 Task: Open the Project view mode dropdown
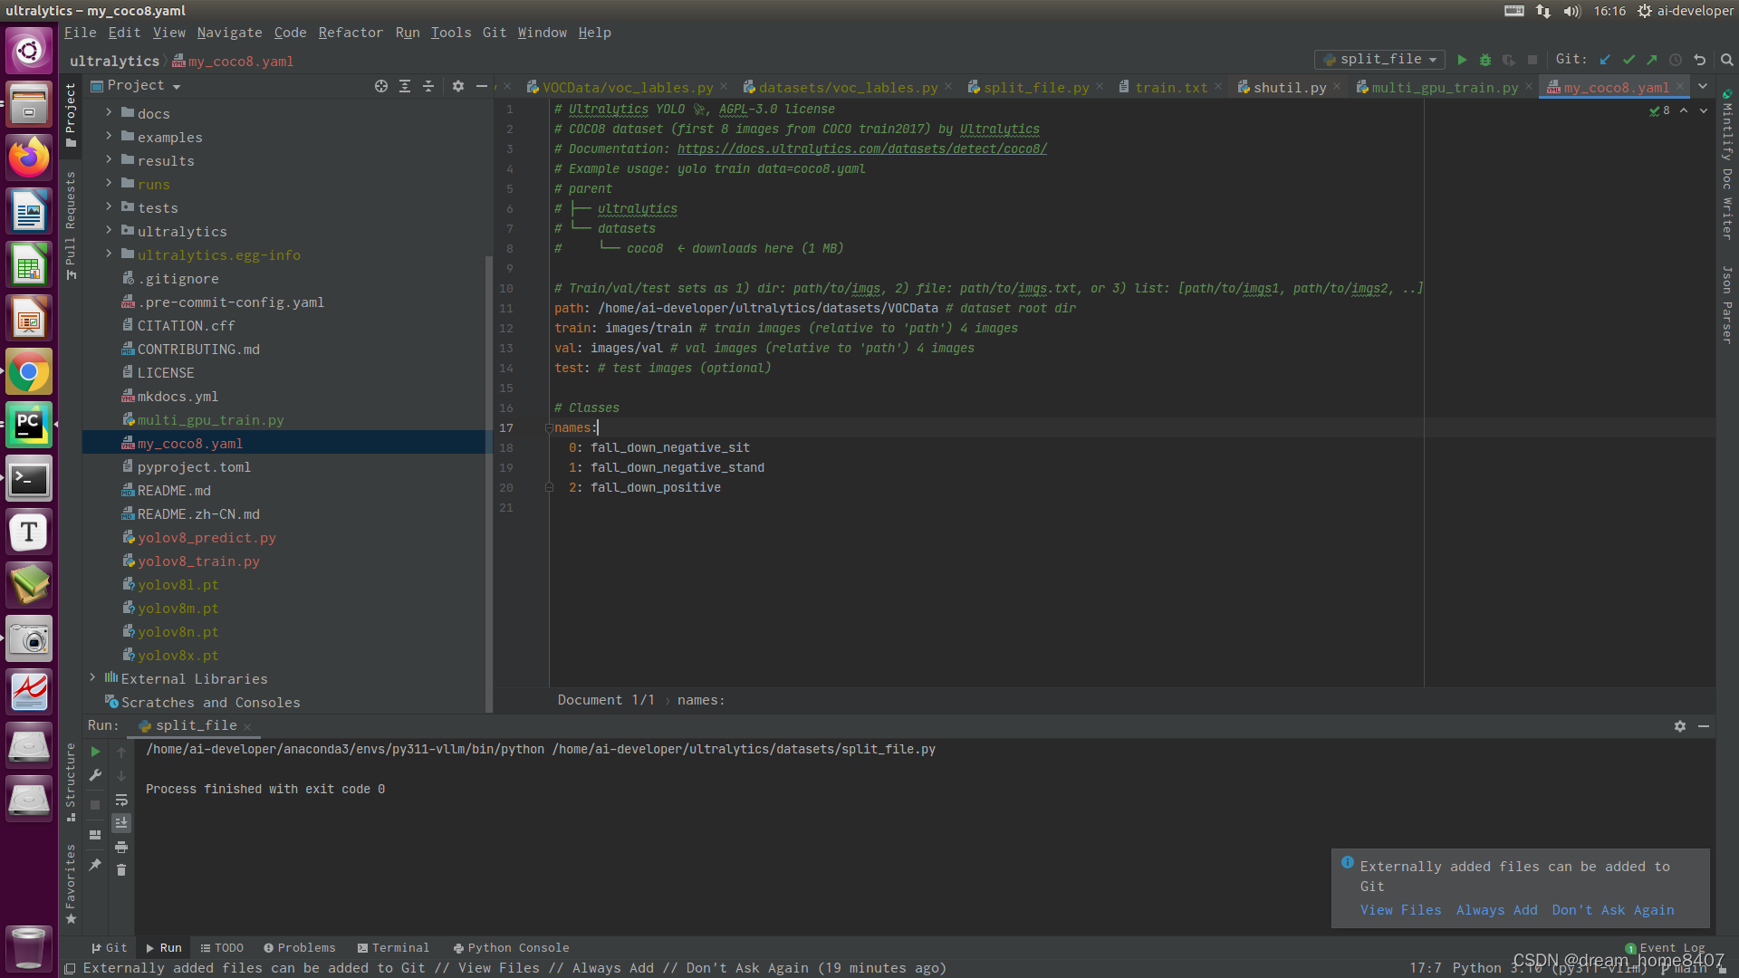click(144, 86)
